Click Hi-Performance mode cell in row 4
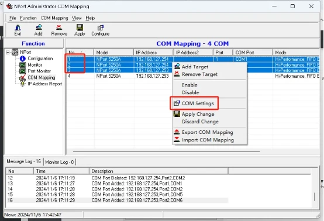 (x=297, y=76)
